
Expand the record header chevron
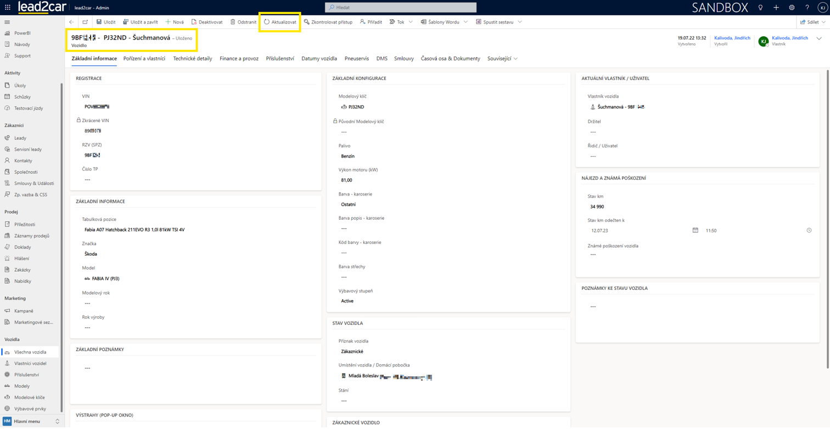(x=819, y=39)
